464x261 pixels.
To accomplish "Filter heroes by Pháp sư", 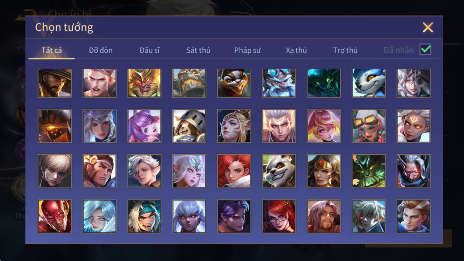I will (247, 50).
